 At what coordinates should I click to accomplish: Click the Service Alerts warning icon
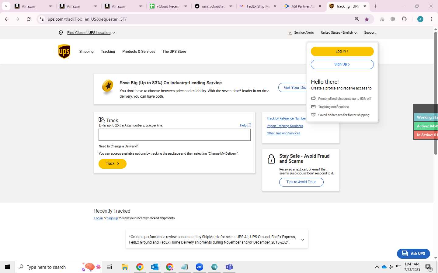(290, 33)
